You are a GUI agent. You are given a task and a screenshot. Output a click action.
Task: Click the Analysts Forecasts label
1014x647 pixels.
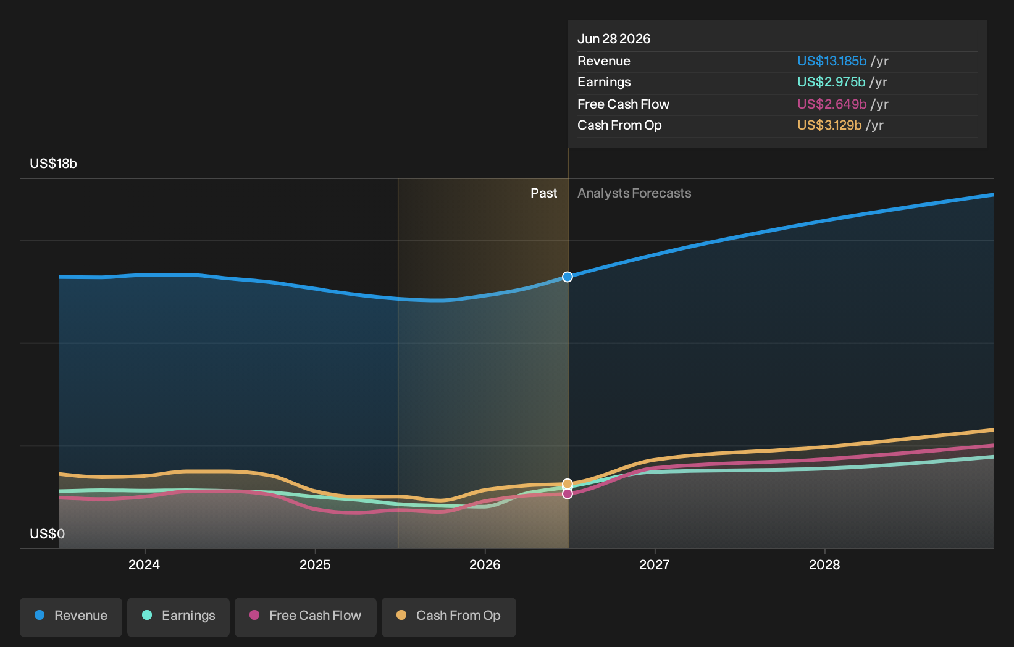[x=634, y=193]
